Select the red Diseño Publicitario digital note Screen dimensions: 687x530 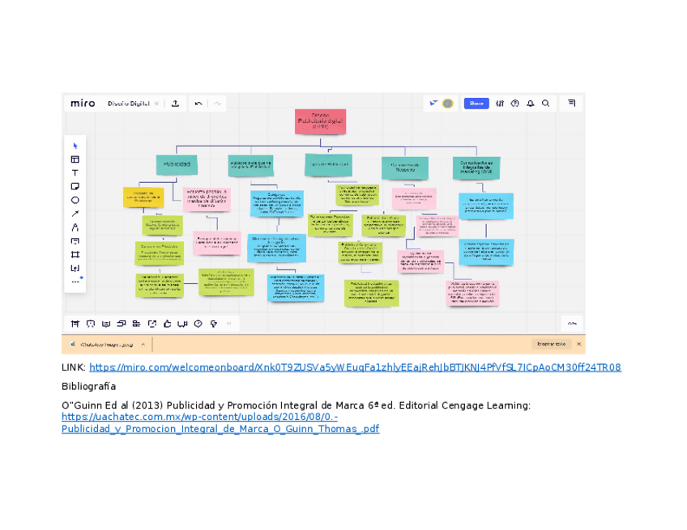click(x=320, y=121)
